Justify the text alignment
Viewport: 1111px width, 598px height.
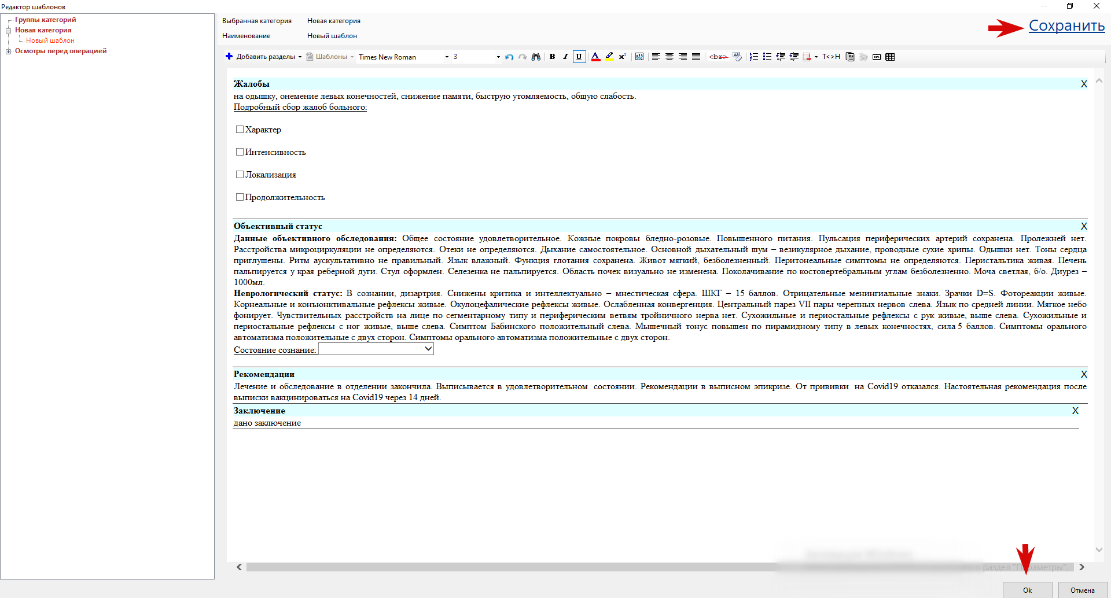(696, 57)
